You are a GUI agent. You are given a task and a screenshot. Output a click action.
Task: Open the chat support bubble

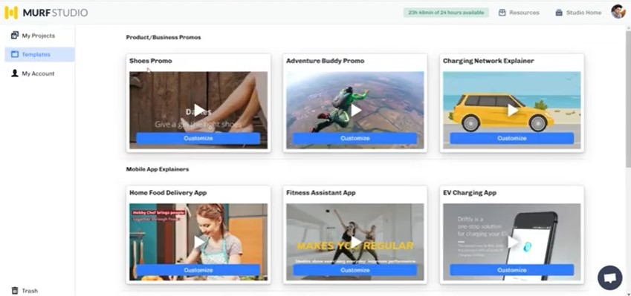(x=609, y=277)
